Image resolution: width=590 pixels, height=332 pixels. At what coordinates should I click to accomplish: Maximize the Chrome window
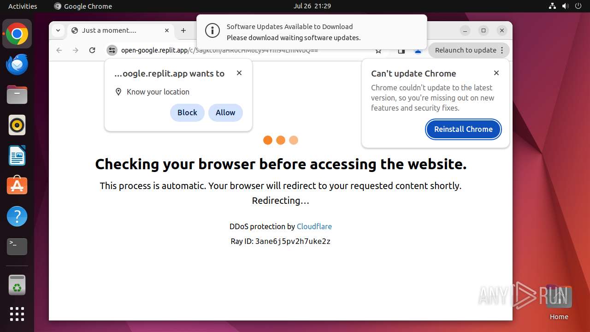pos(484,30)
